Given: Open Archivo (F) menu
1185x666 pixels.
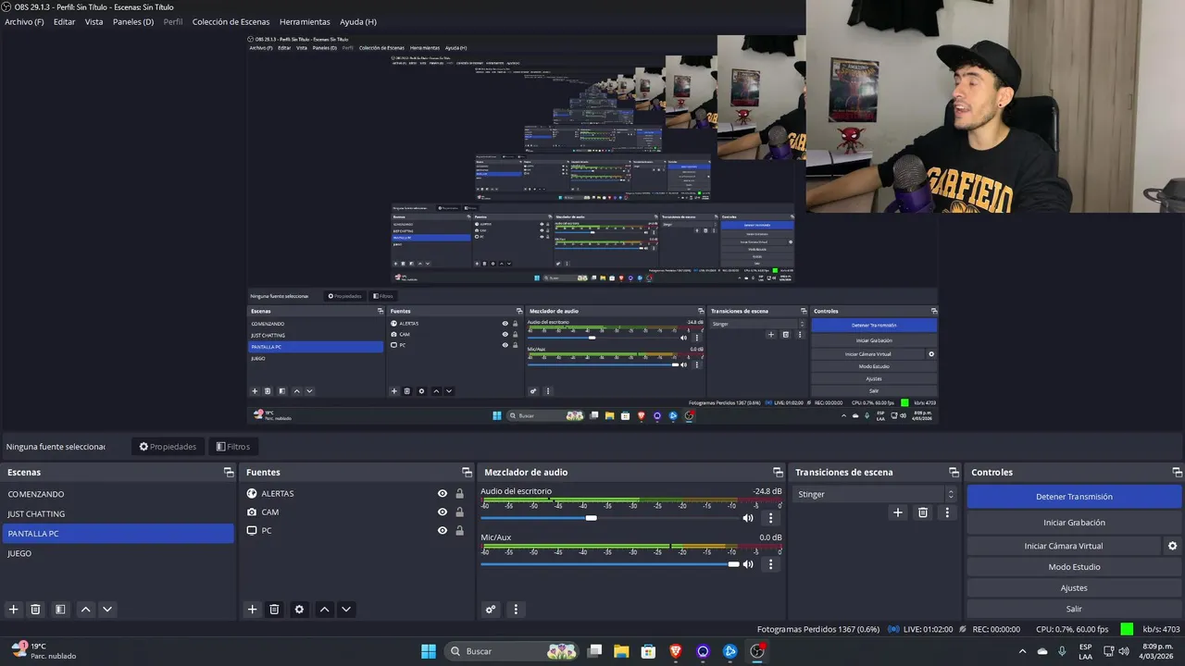Looking at the screenshot, I should click(24, 21).
